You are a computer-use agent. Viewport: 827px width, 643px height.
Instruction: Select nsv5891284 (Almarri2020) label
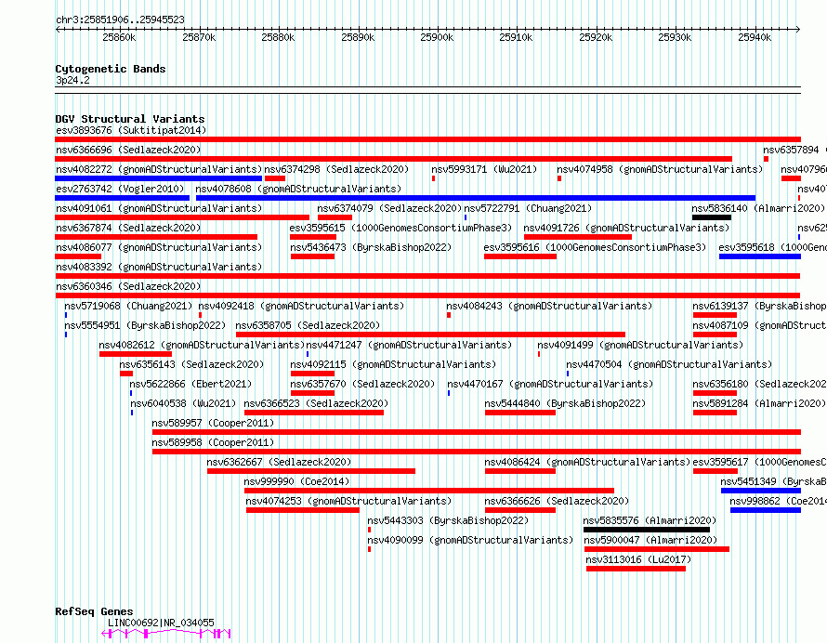click(759, 403)
